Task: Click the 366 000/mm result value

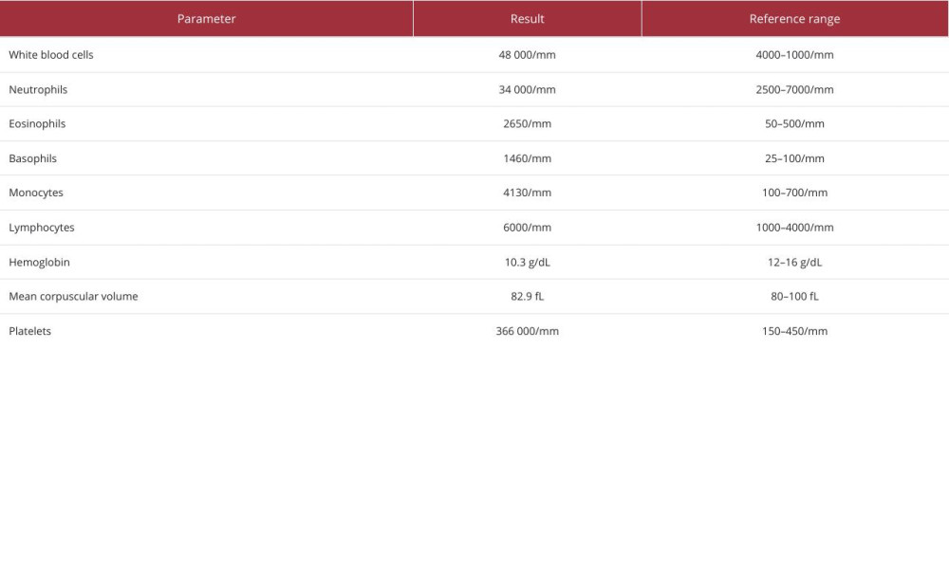Action: [x=527, y=331]
